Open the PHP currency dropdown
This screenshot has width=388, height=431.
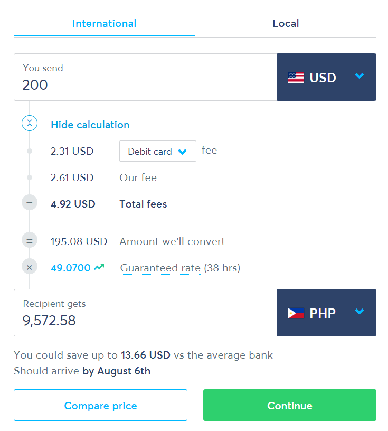pyautogui.click(x=326, y=313)
